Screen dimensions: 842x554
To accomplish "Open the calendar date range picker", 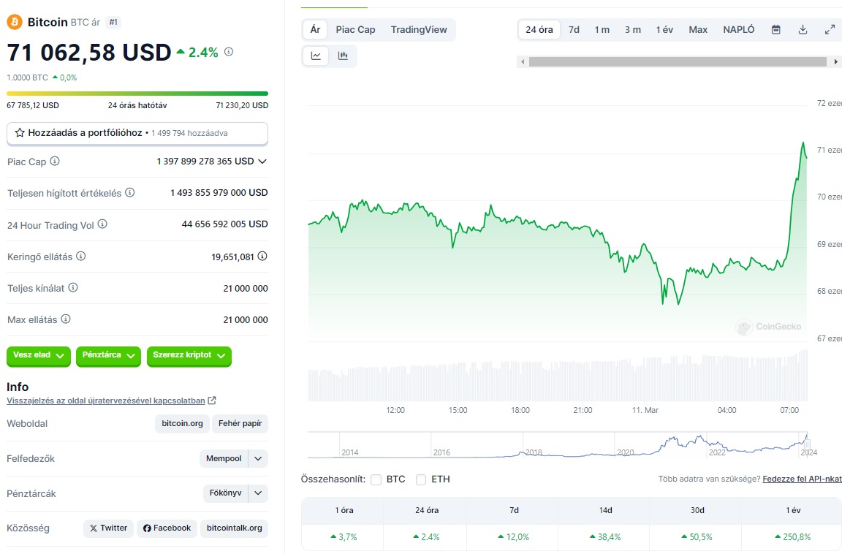I will [776, 29].
